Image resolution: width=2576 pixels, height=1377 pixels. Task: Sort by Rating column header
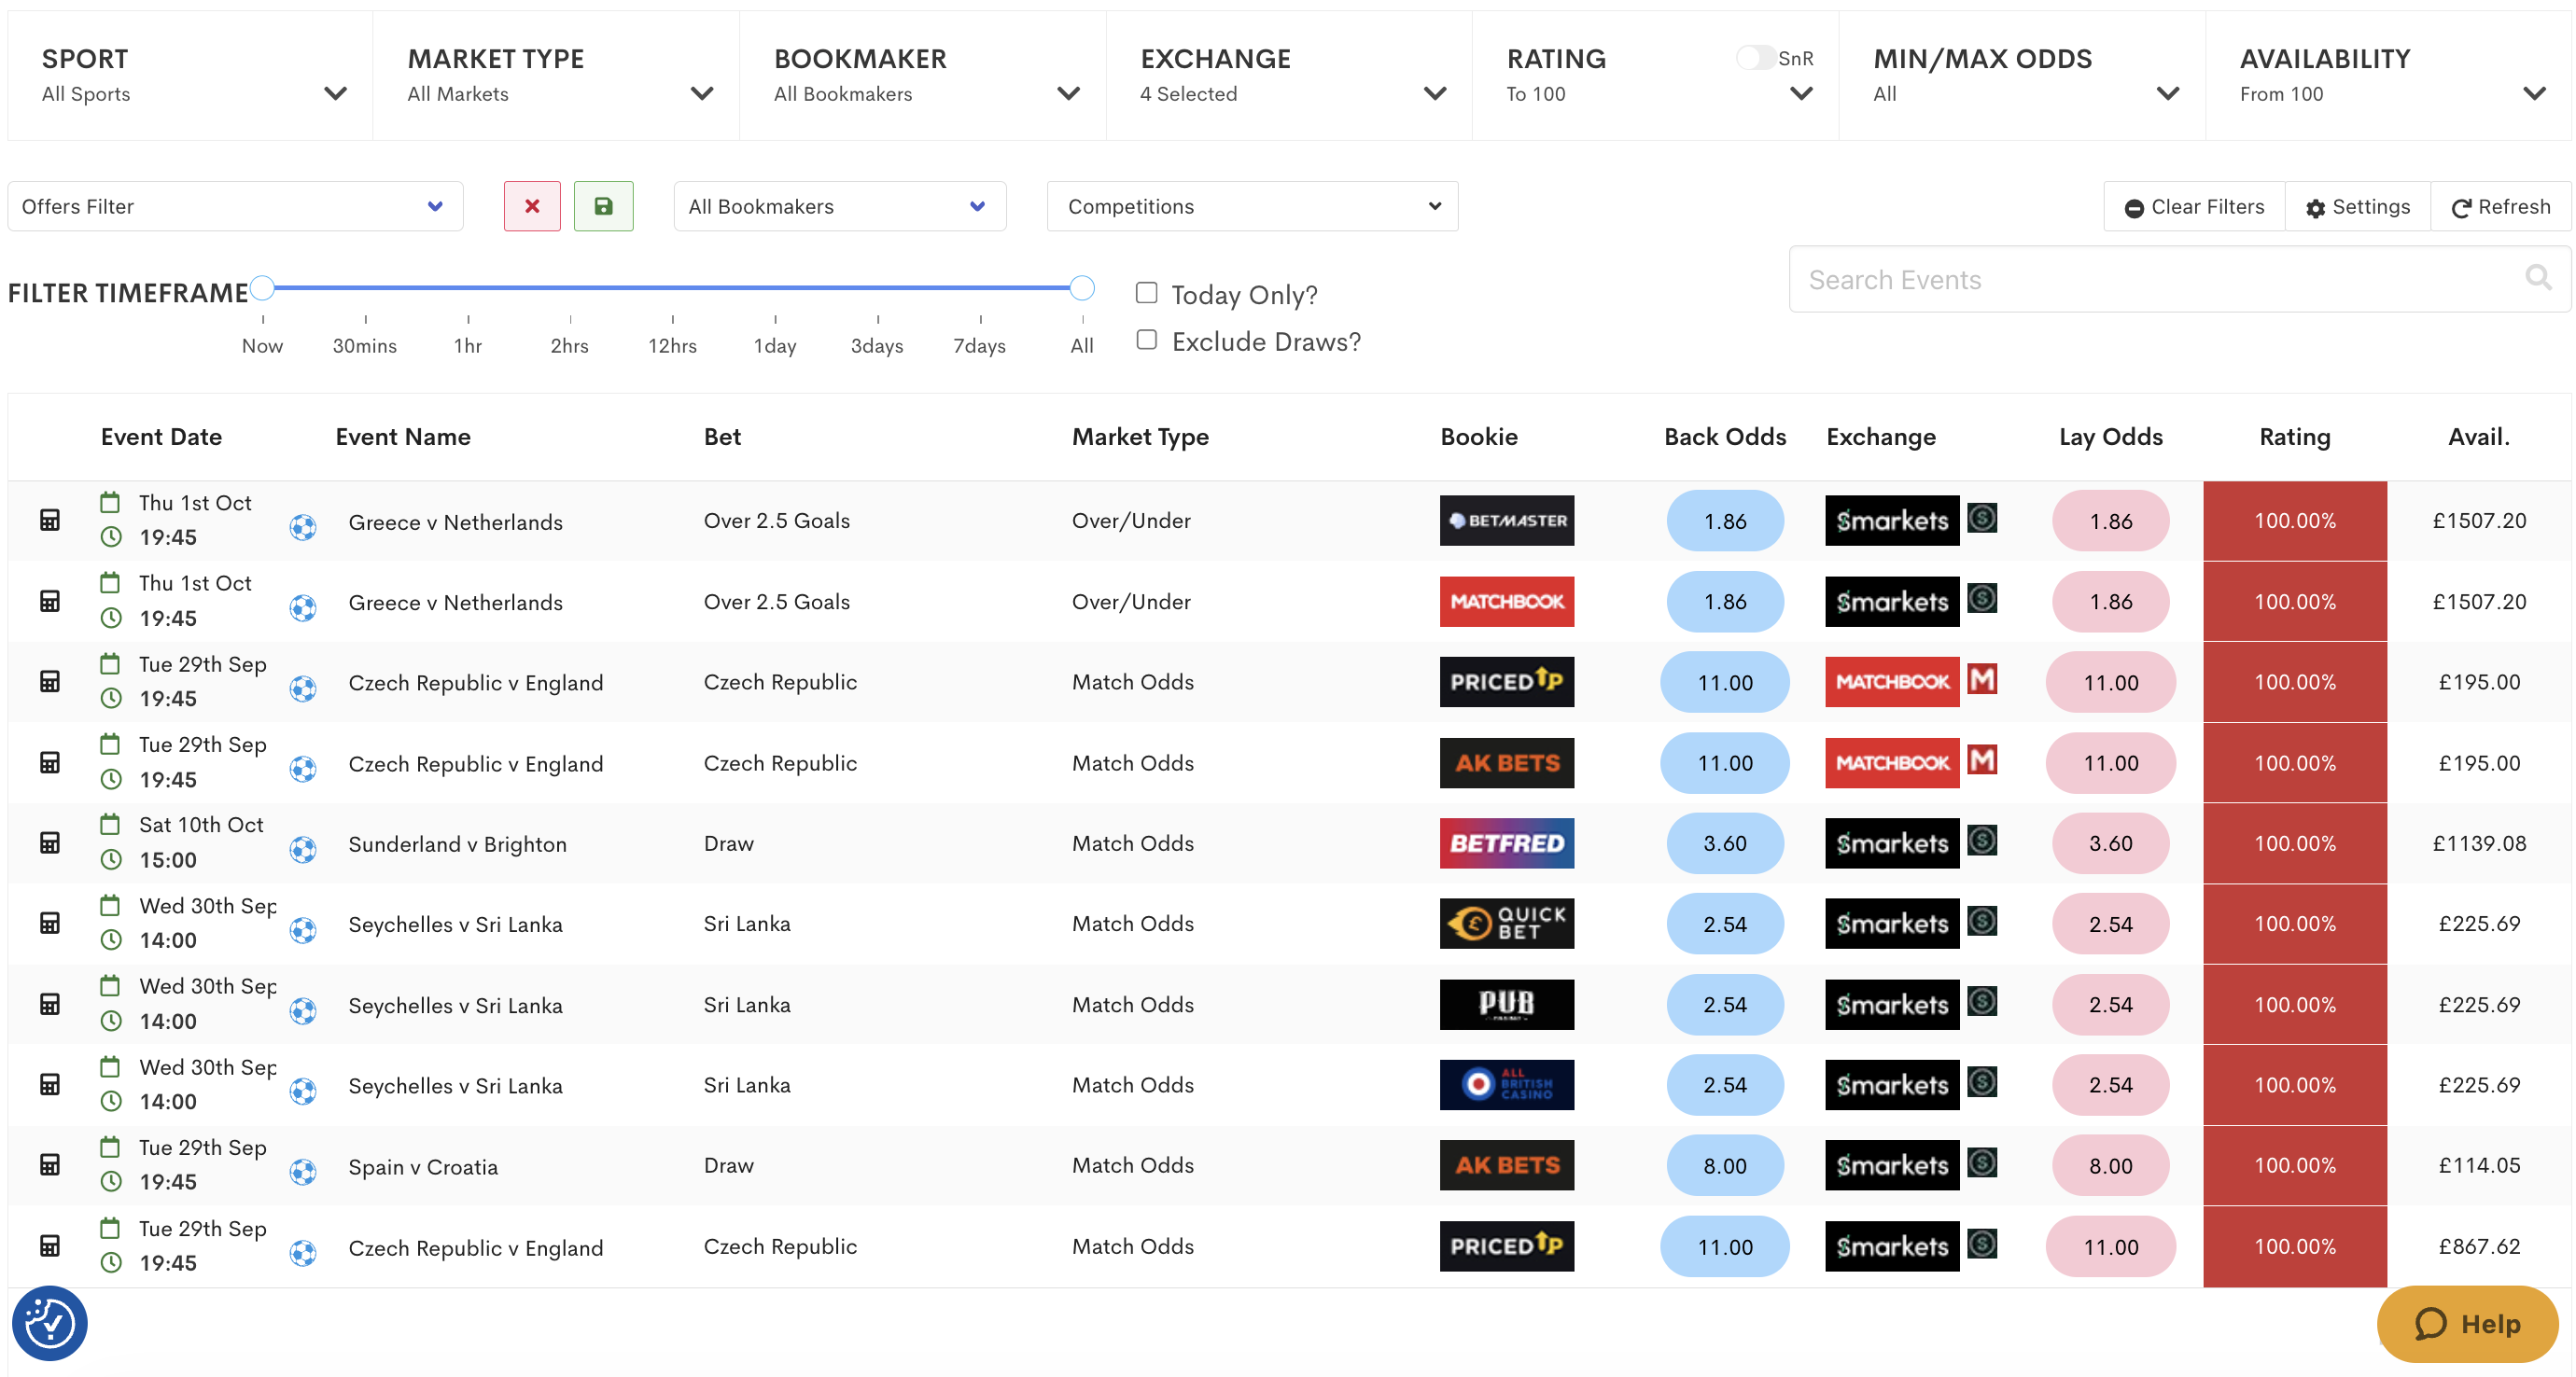pyautogui.click(x=2294, y=437)
